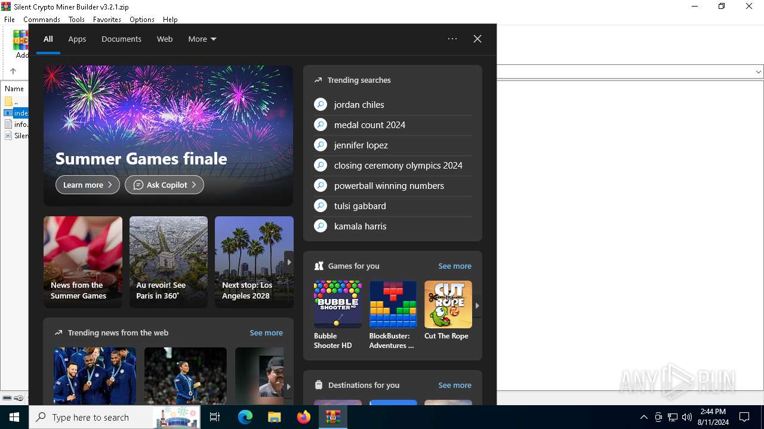This screenshot has width=764, height=429.
Task: Open Task View from the taskbar
Action: 215,417
